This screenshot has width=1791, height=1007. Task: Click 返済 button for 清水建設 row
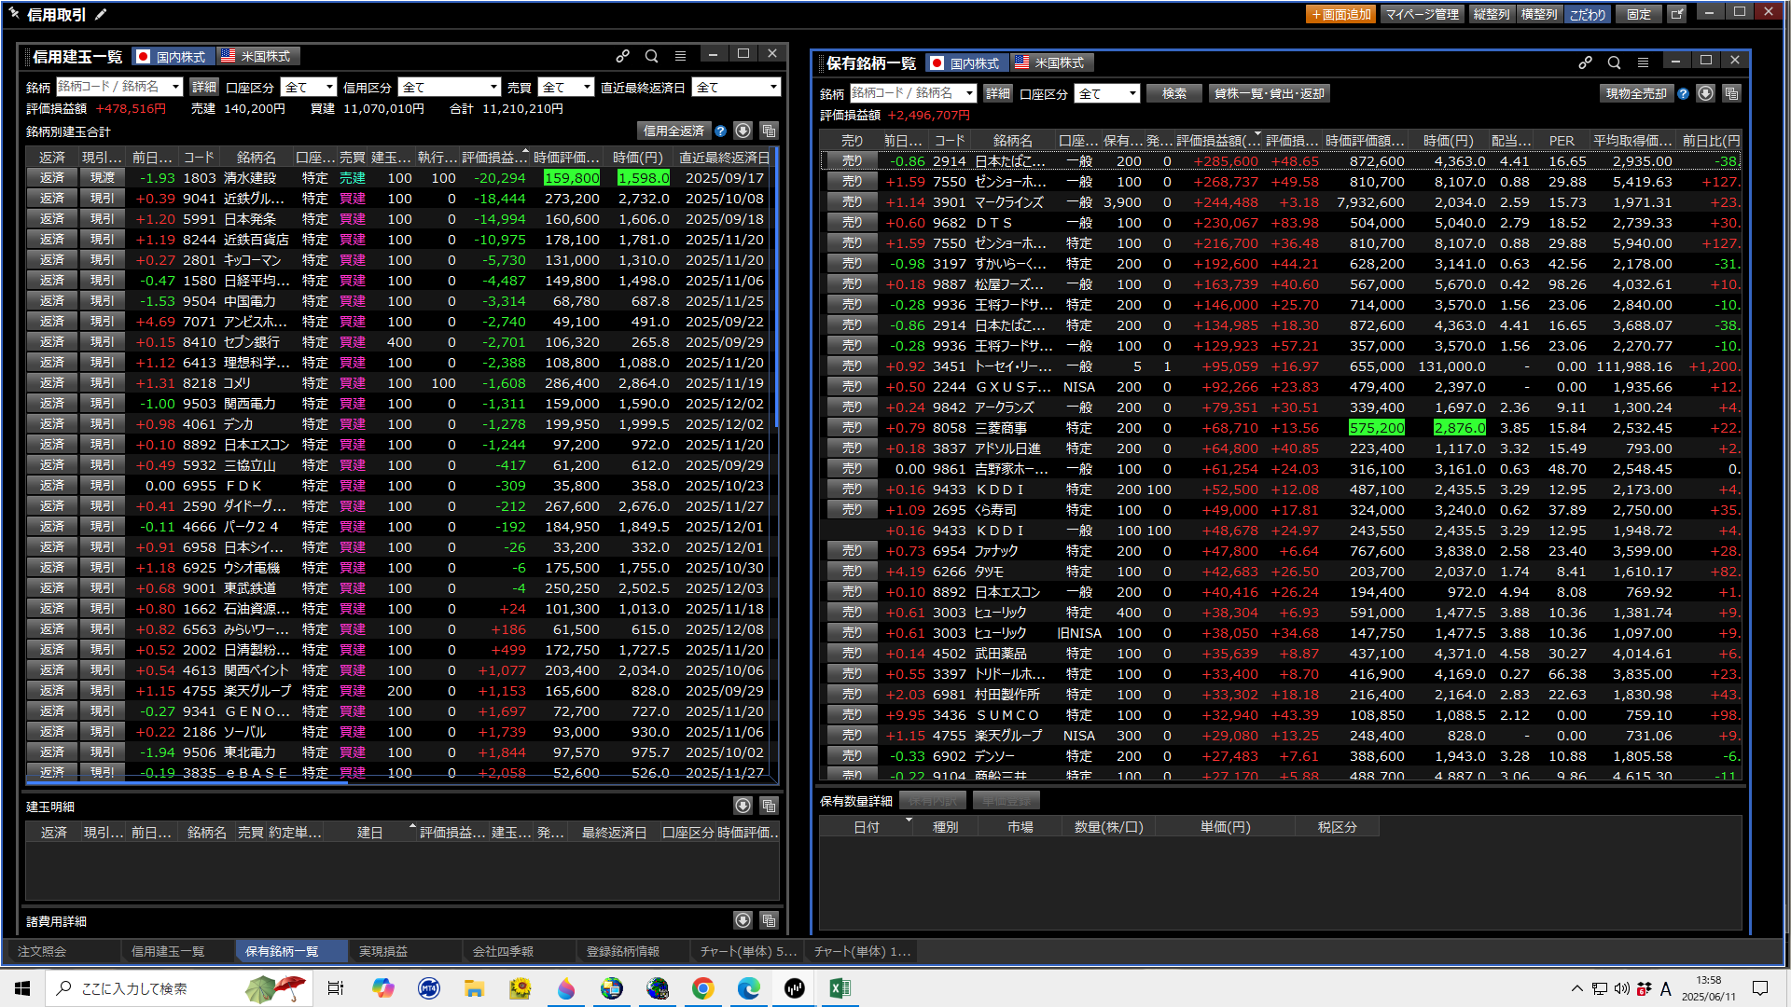pos(52,177)
